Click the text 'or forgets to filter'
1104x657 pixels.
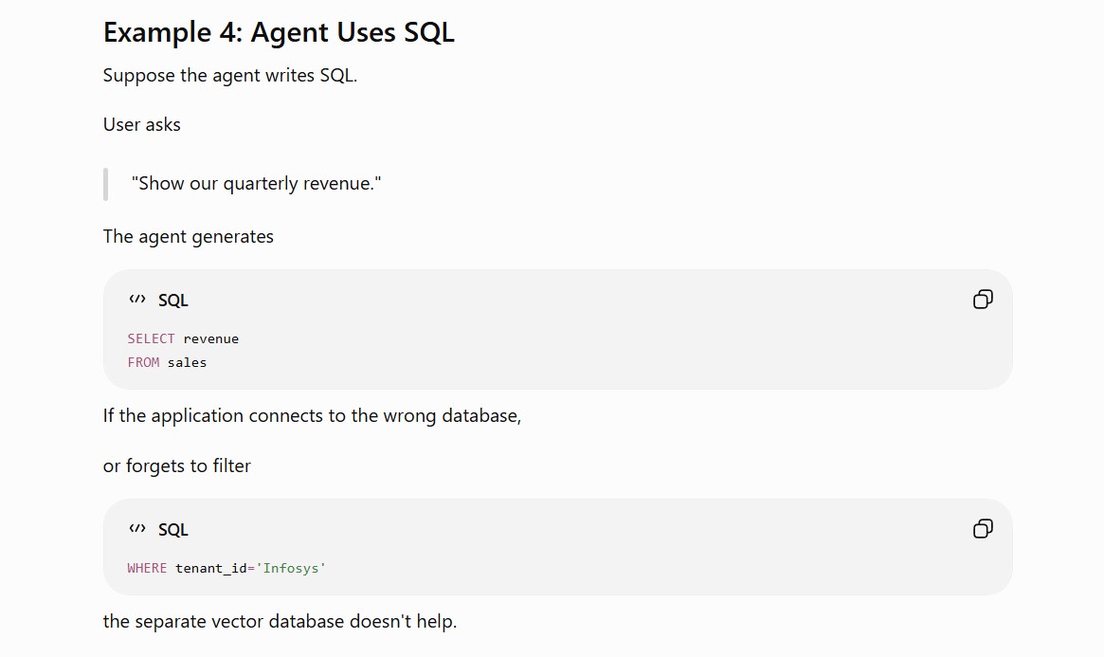pyautogui.click(x=176, y=466)
